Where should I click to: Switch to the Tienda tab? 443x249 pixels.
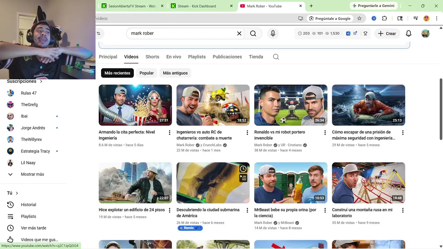coord(256,57)
